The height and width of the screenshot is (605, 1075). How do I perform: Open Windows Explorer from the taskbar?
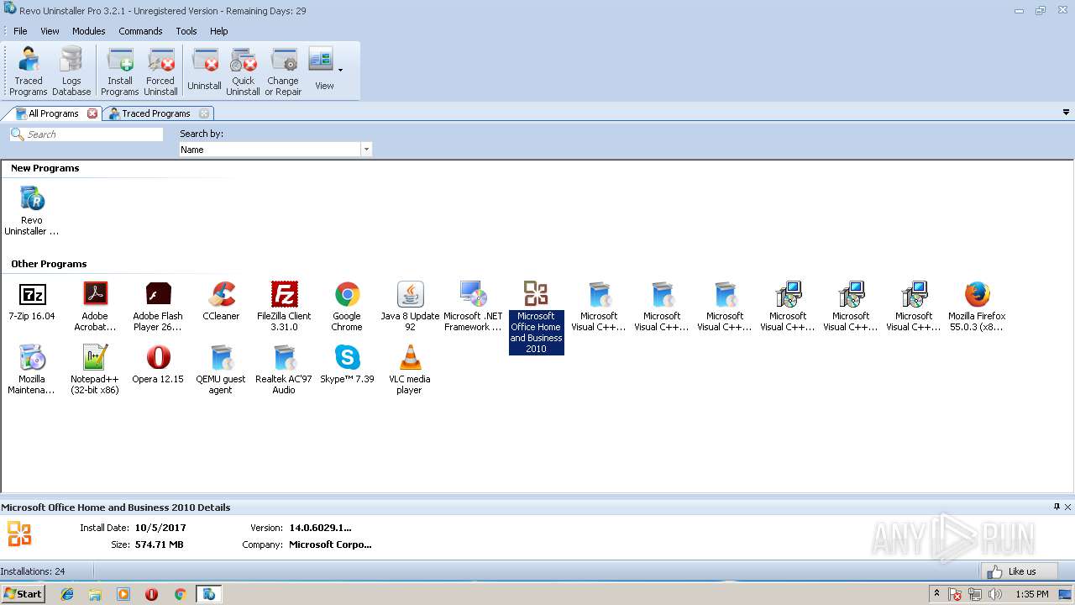pos(95,594)
